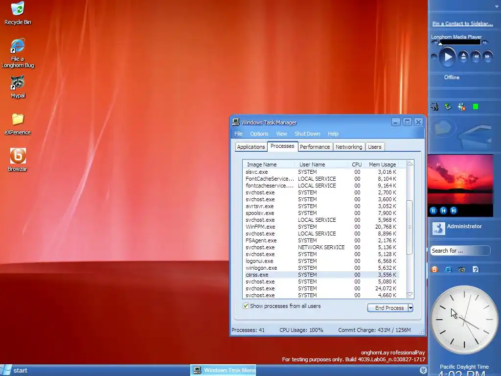Click the media player seek bar thumb
Screen dimensions: 501x376
(x=440, y=43)
